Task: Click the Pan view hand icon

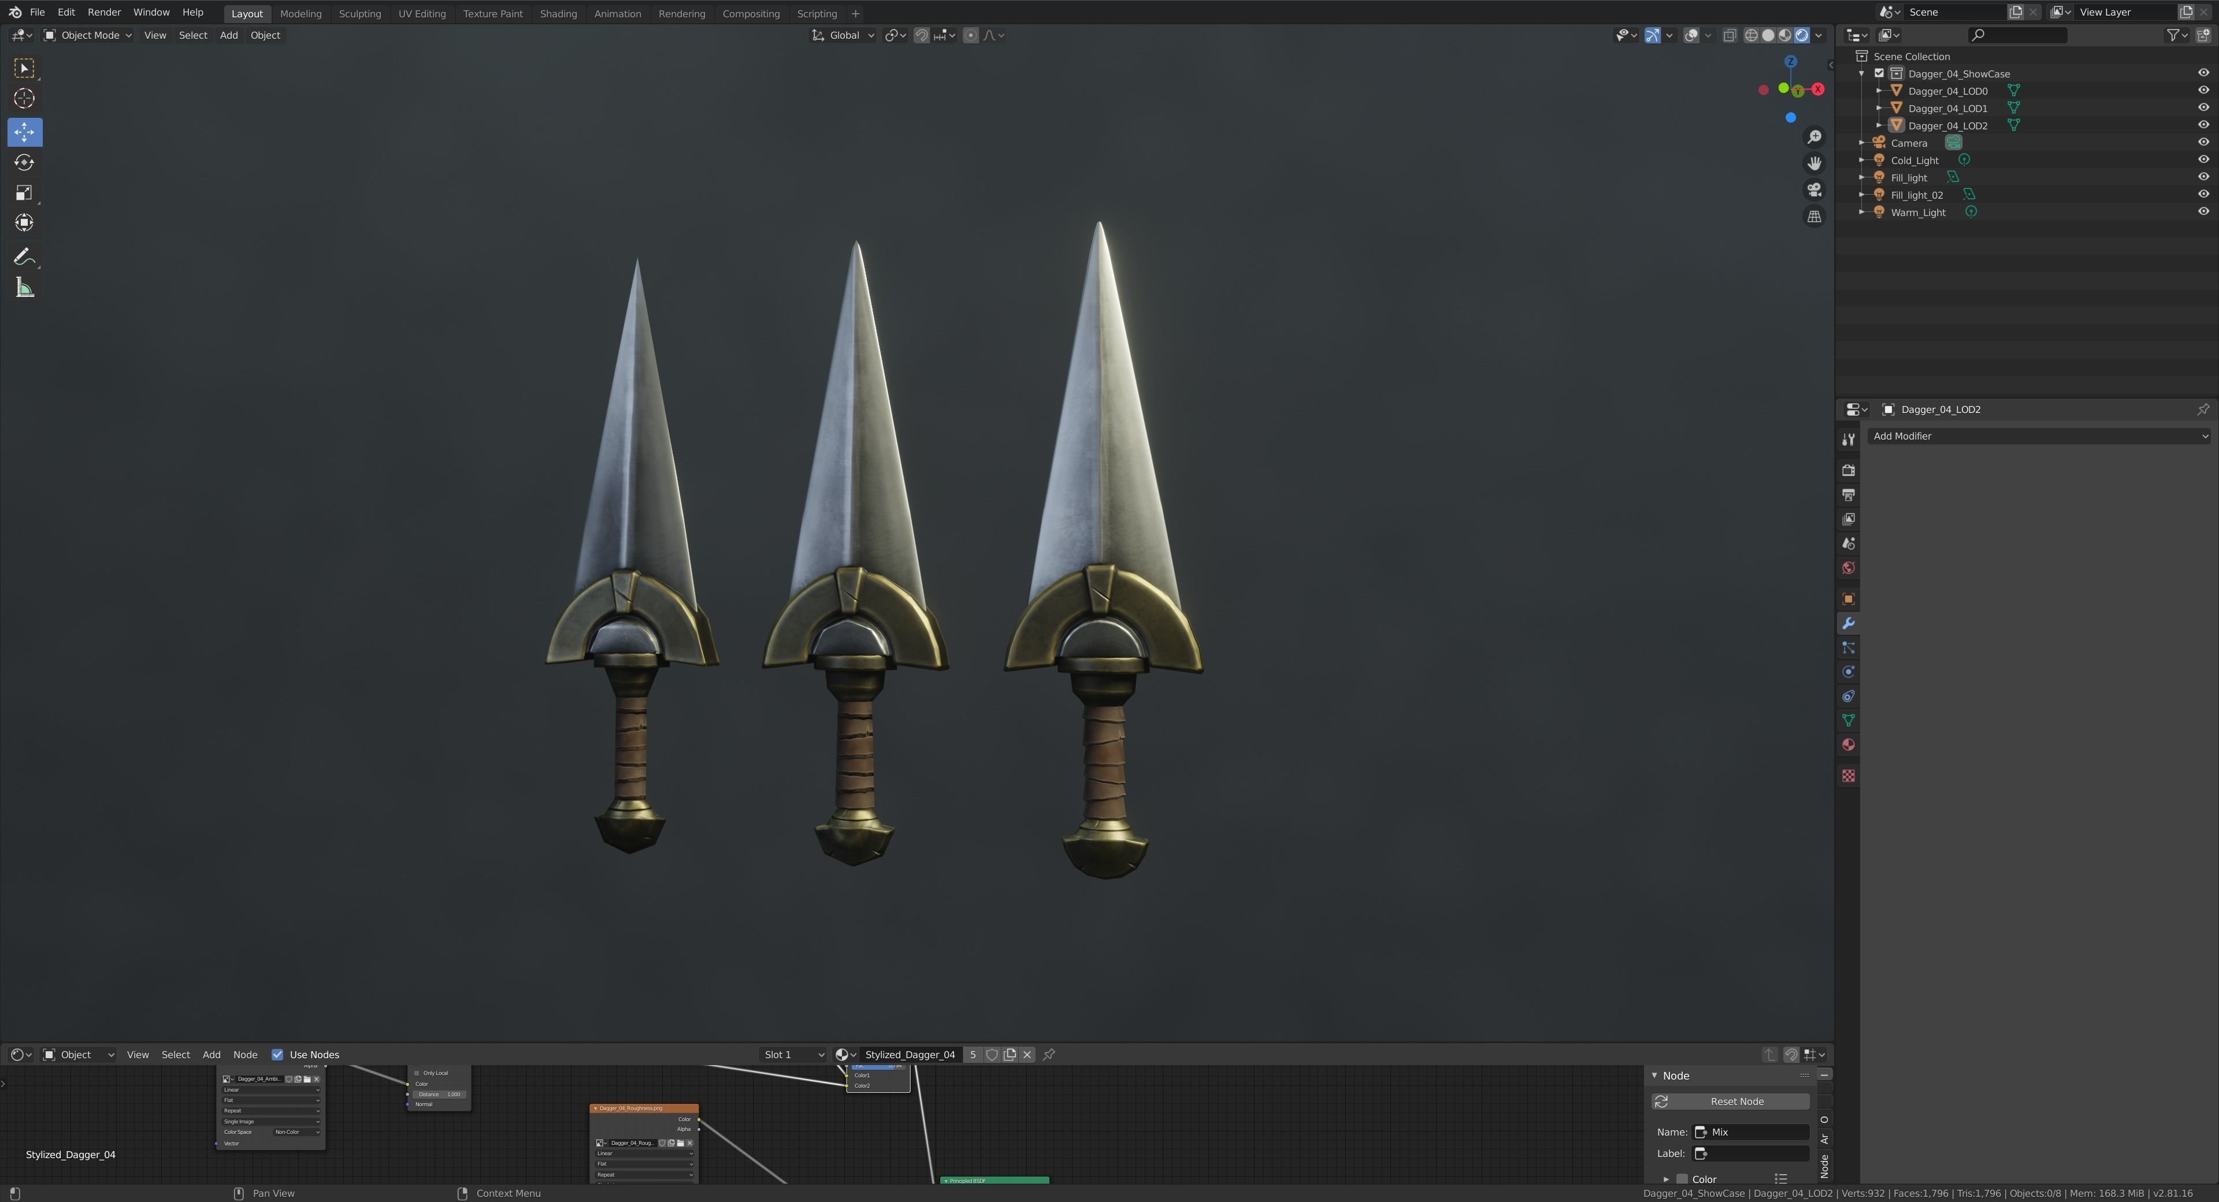Action: pos(1814,163)
